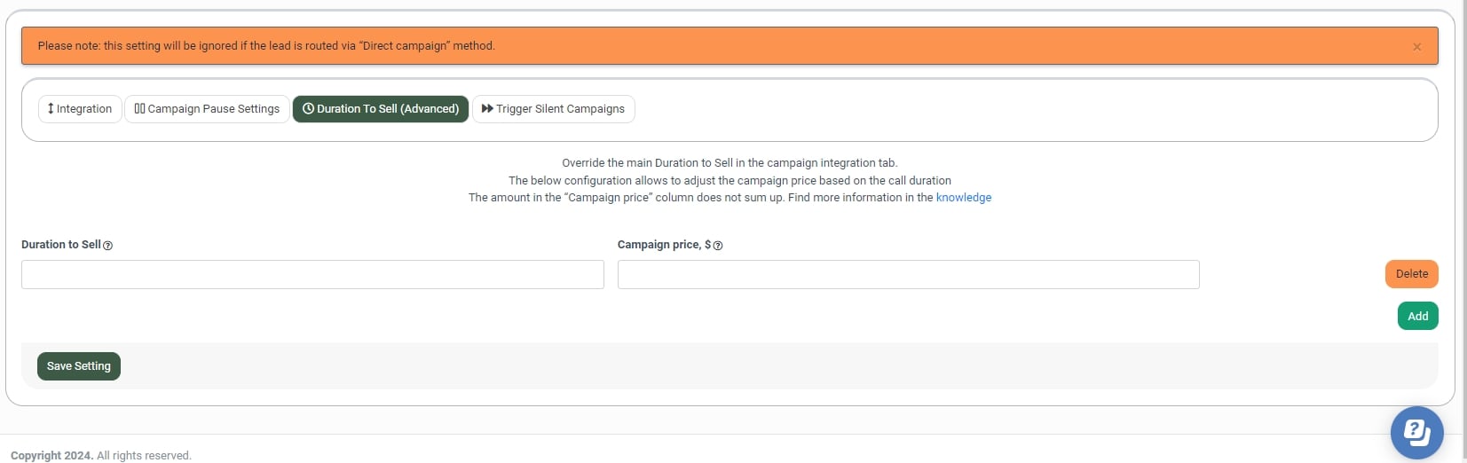Click the orange Direct campaign notice text

point(266,46)
